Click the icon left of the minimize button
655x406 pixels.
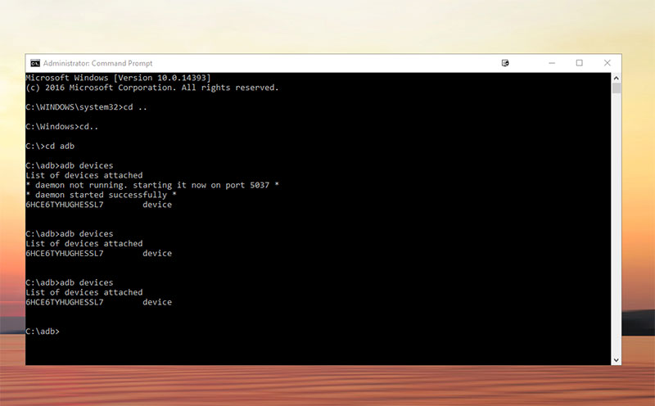tap(505, 63)
